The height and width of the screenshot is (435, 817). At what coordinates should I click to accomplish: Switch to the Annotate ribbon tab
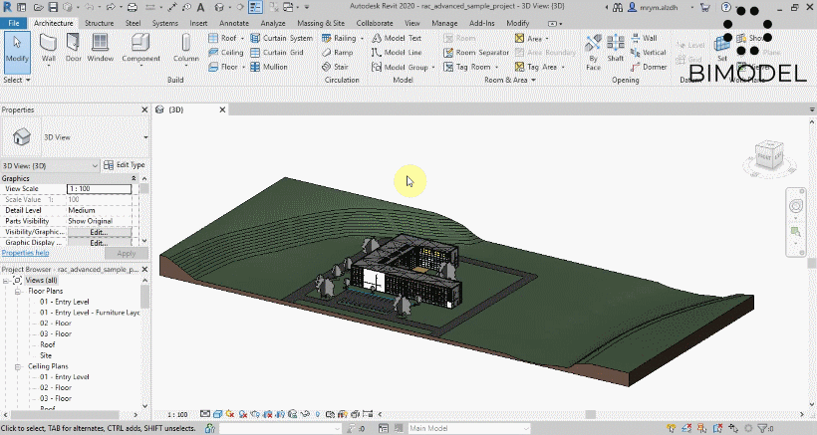234,22
